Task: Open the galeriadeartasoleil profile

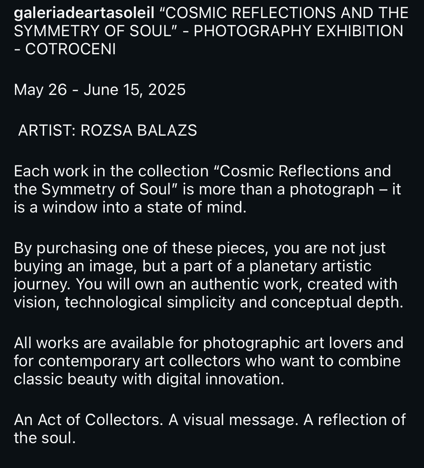Action: [x=84, y=14]
